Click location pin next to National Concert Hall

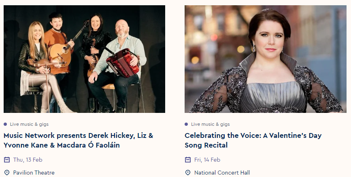(x=187, y=173)
